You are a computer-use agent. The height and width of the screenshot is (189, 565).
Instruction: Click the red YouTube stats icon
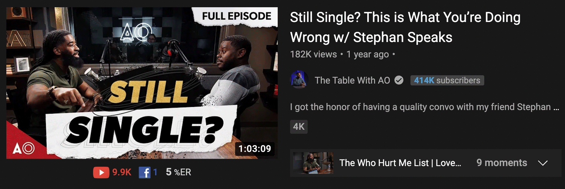(101, 172)
